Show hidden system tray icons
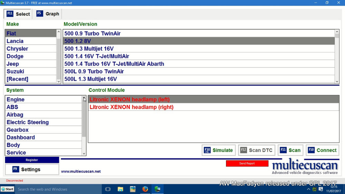This screenshot has width=345, height=194. pos(308,189)
